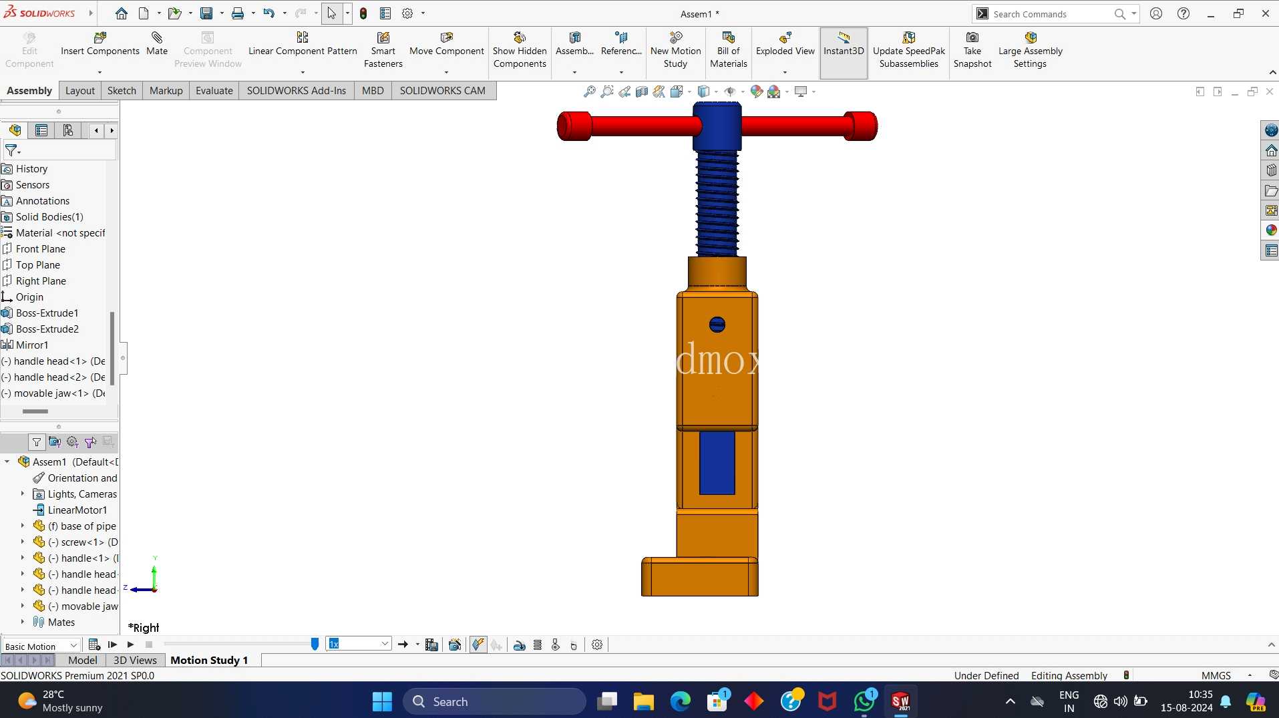This screenshot has width=1279, height=718.
Task: Click Zoom to Area icon
Action: click(606, 92)
